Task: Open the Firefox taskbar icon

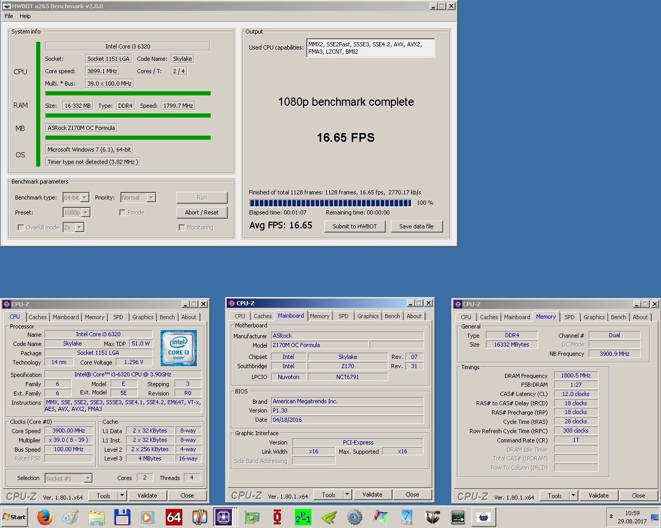Action: [45, 517]
